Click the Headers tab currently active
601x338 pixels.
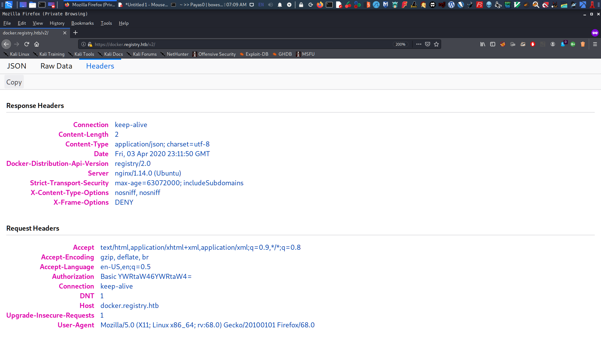100,66
